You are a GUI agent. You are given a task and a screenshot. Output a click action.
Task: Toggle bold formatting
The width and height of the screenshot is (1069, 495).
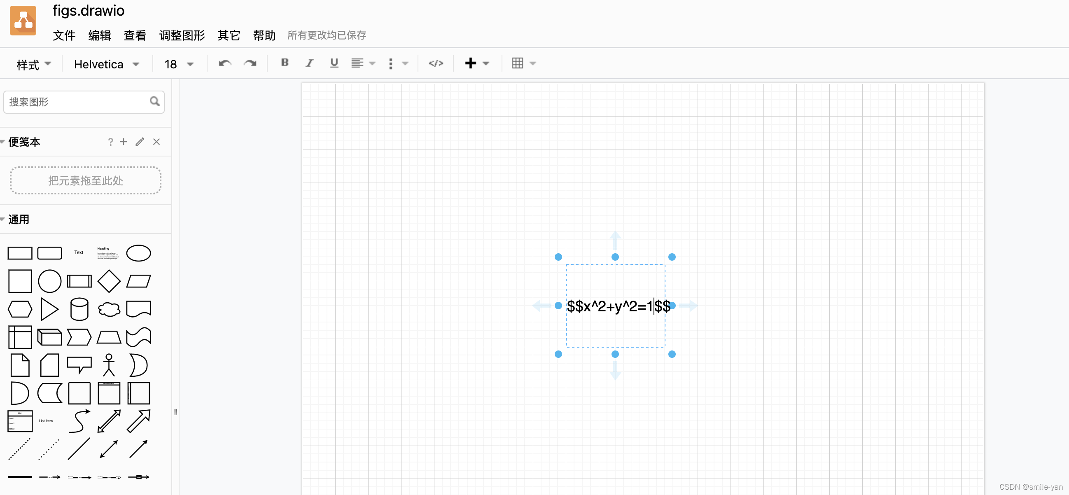click(x=285, y=63)
